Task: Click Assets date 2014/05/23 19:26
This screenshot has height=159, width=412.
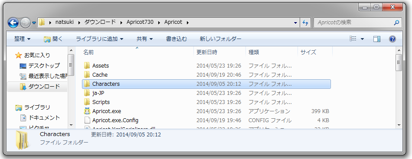Action: click(219, 66)
